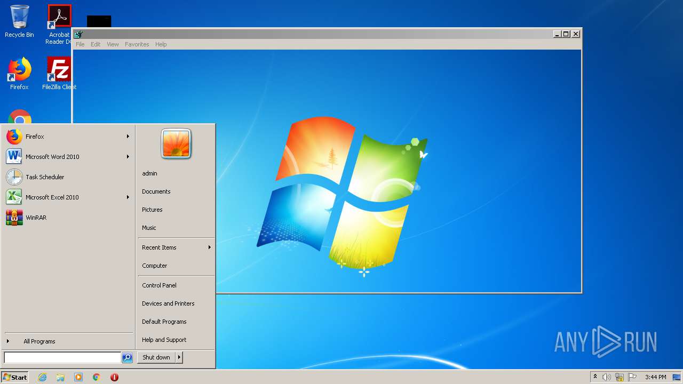Image resolution: width=683 pixels, height=384 pixels.
Task: Expand the Recent Items submenu
Action: 176,247
